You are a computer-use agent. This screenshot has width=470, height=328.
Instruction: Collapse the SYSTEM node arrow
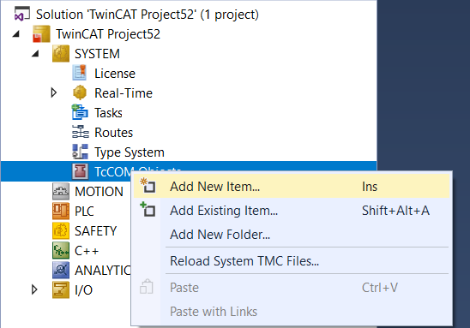pyautogui.click(x=35, y=54)
